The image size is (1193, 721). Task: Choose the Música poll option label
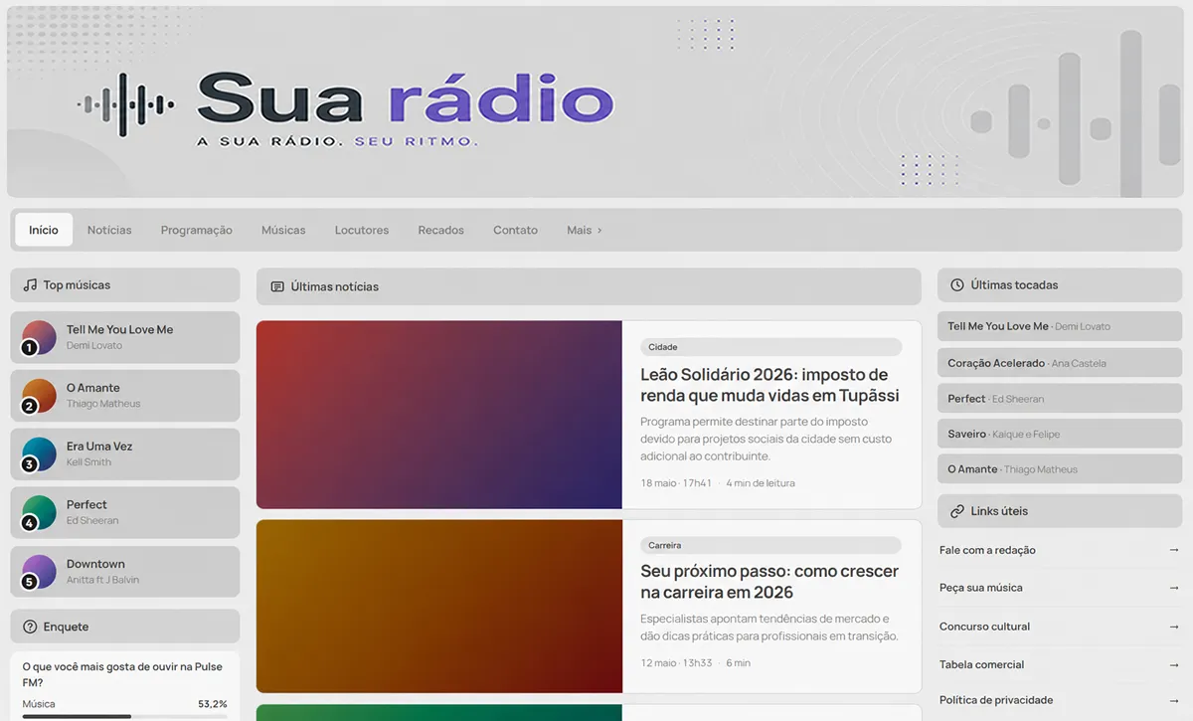pyautogui.click(x=39, y=704)
